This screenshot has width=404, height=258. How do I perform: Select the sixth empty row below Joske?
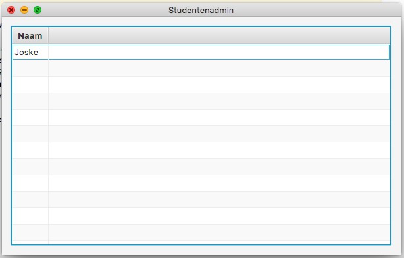(201, 150)
